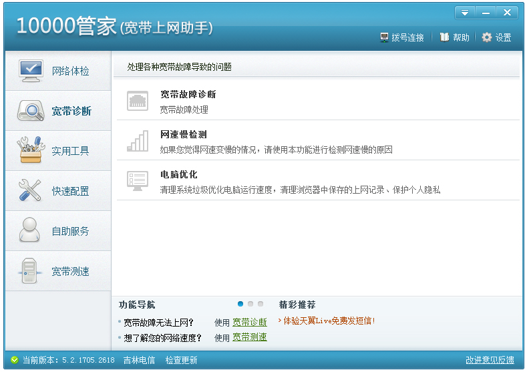Click the 网络体检 monitor icon in sidebar
This screenshot has width=527, height=372.
pos(31,71)
